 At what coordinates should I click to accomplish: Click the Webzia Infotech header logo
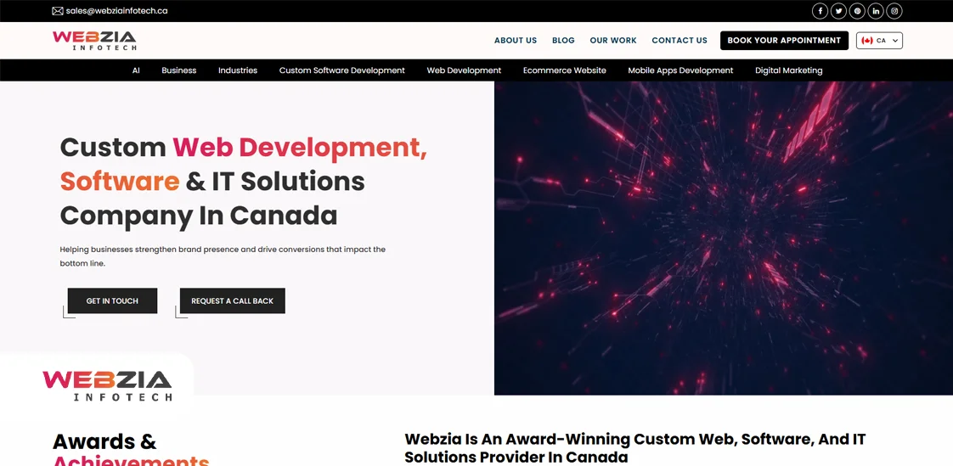94,40
